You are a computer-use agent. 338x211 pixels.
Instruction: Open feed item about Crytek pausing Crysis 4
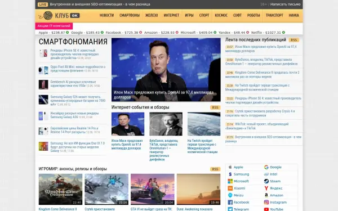coord(260,113)
